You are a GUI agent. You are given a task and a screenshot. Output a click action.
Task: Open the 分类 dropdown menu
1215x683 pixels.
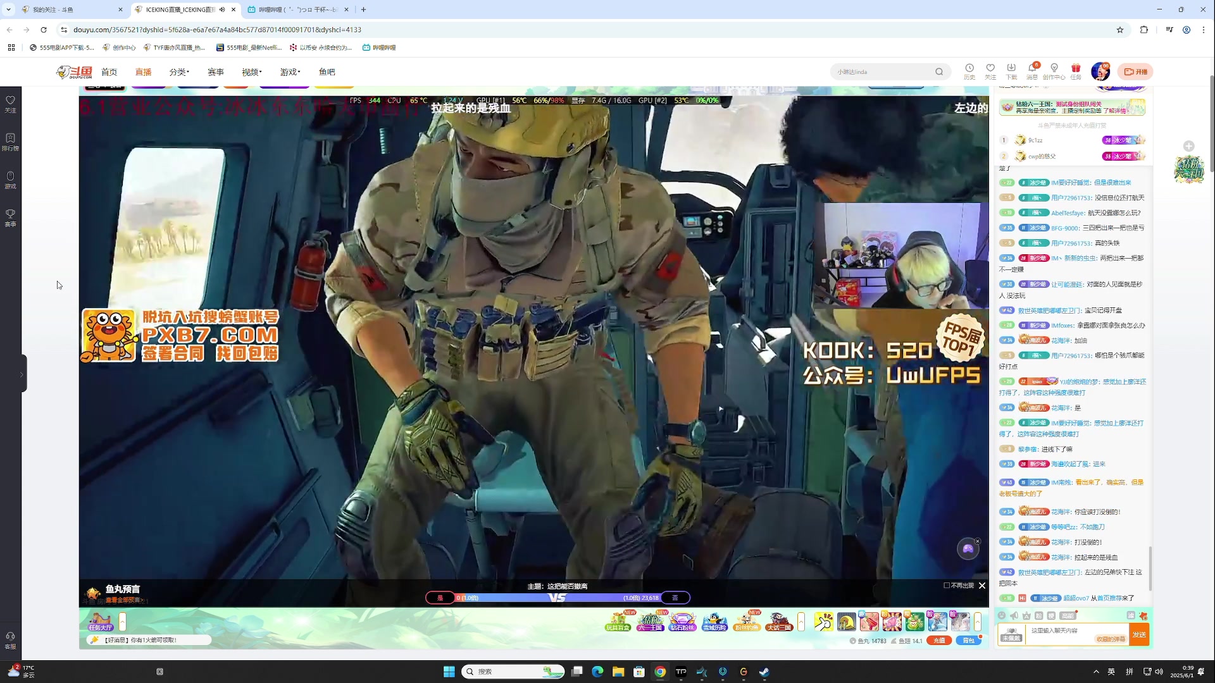tap(179, 72)
